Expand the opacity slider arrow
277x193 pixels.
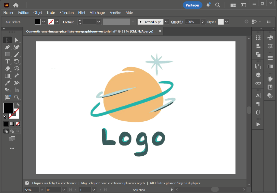203,22
